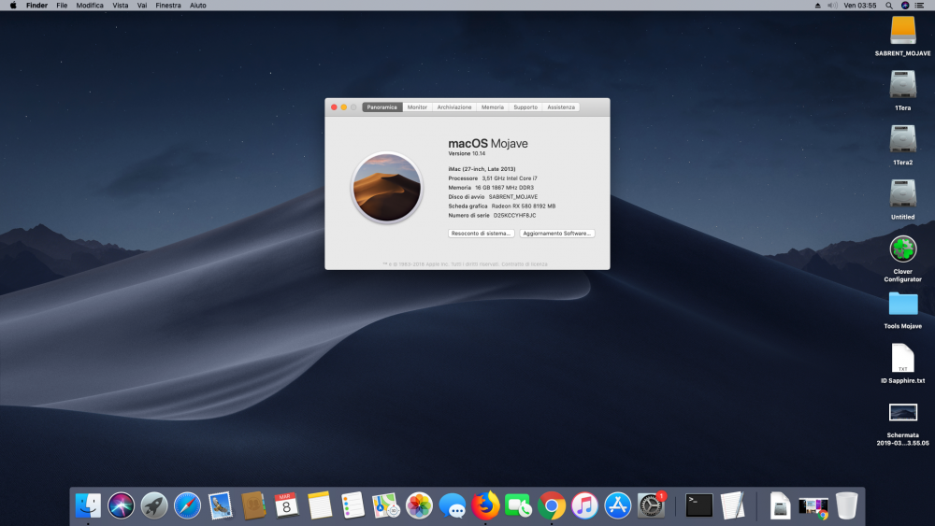Open the Apple menu
Viewport: 935px width, 526px height.
13,6
